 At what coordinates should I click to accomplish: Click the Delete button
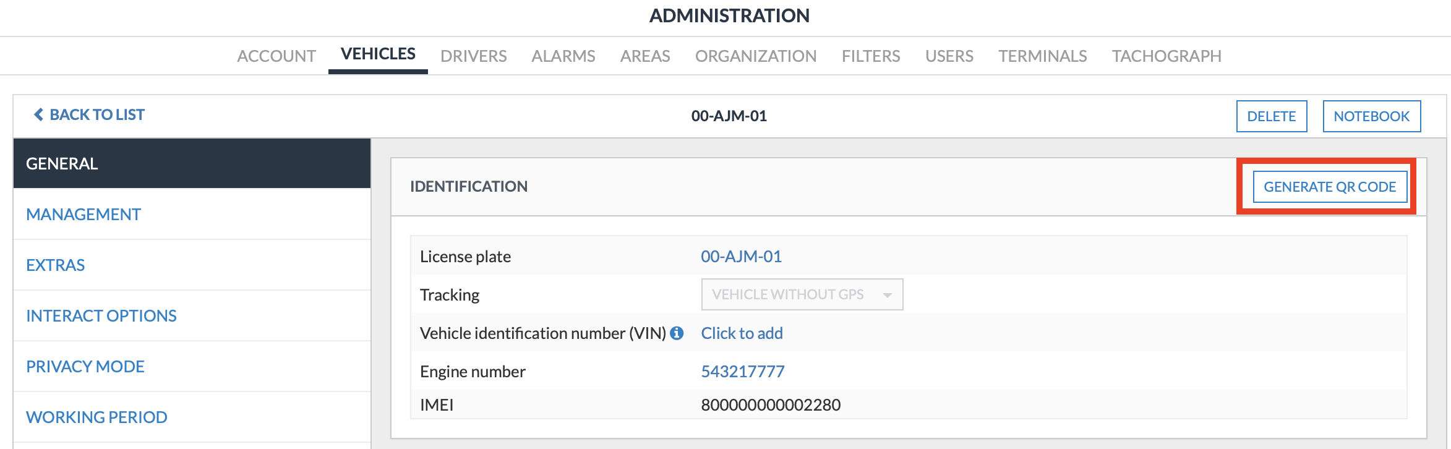coord(1272,116)
